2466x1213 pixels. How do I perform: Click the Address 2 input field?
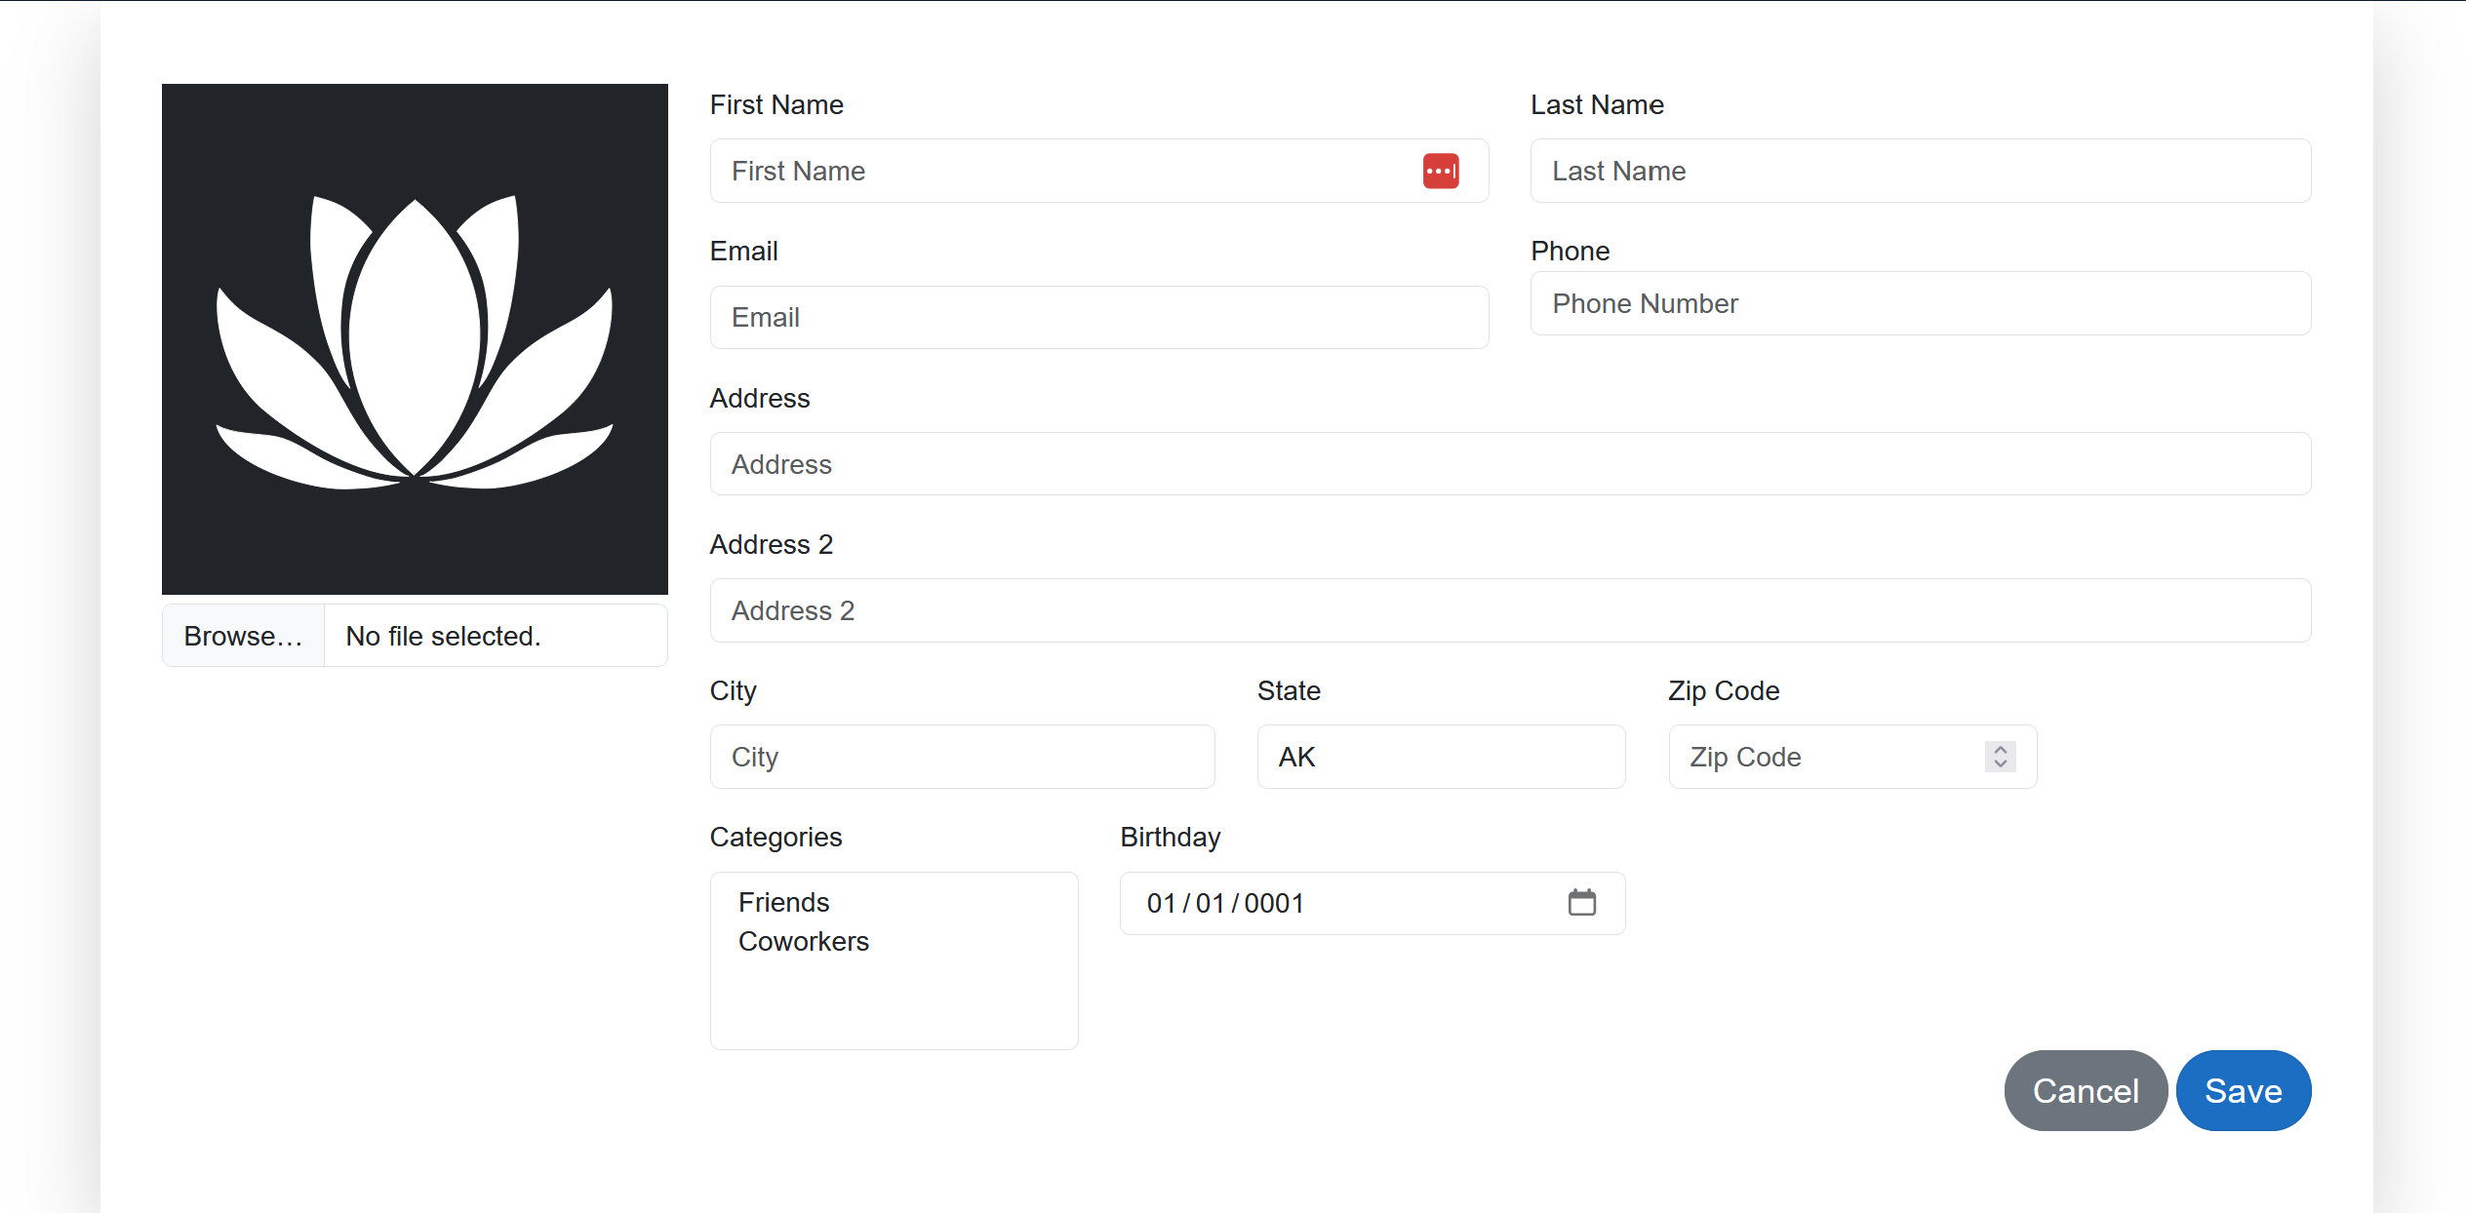pos(1510,609)
